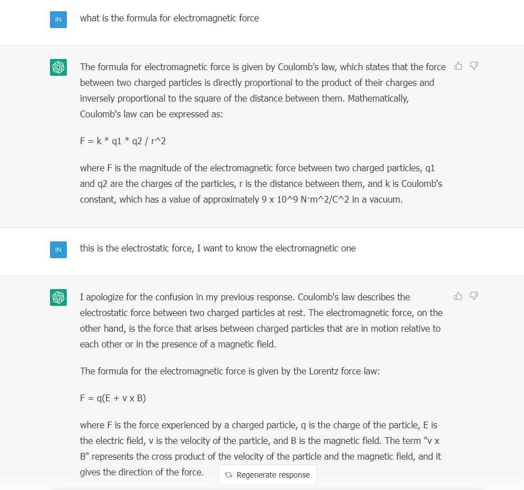Click the Regenerate response button
The image size is (524, 490).
pyautogui.click(x=267, y=475)
